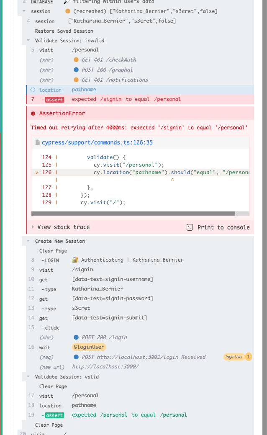Select the failed assert expected /signin command
The image size is (267, 435).
126,100
